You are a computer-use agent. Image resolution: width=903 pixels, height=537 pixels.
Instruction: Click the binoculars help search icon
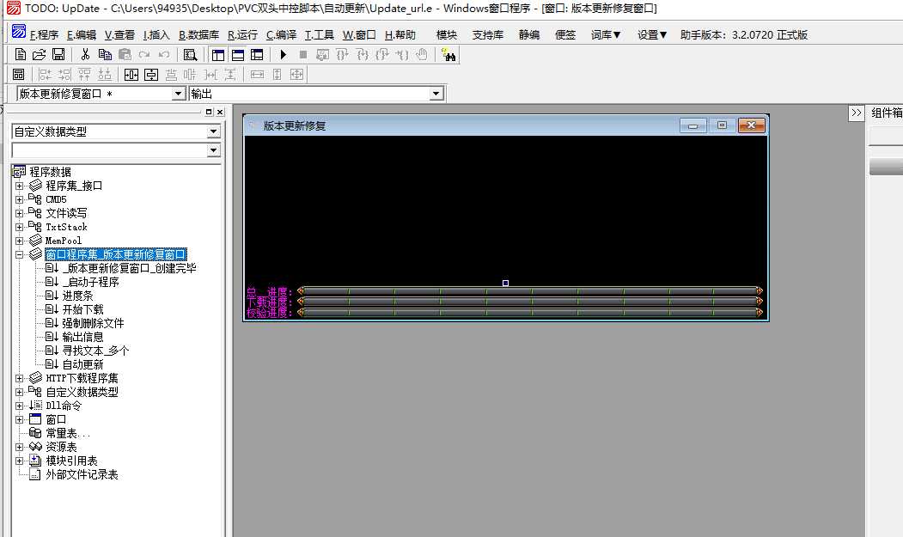tap(448, 54)
